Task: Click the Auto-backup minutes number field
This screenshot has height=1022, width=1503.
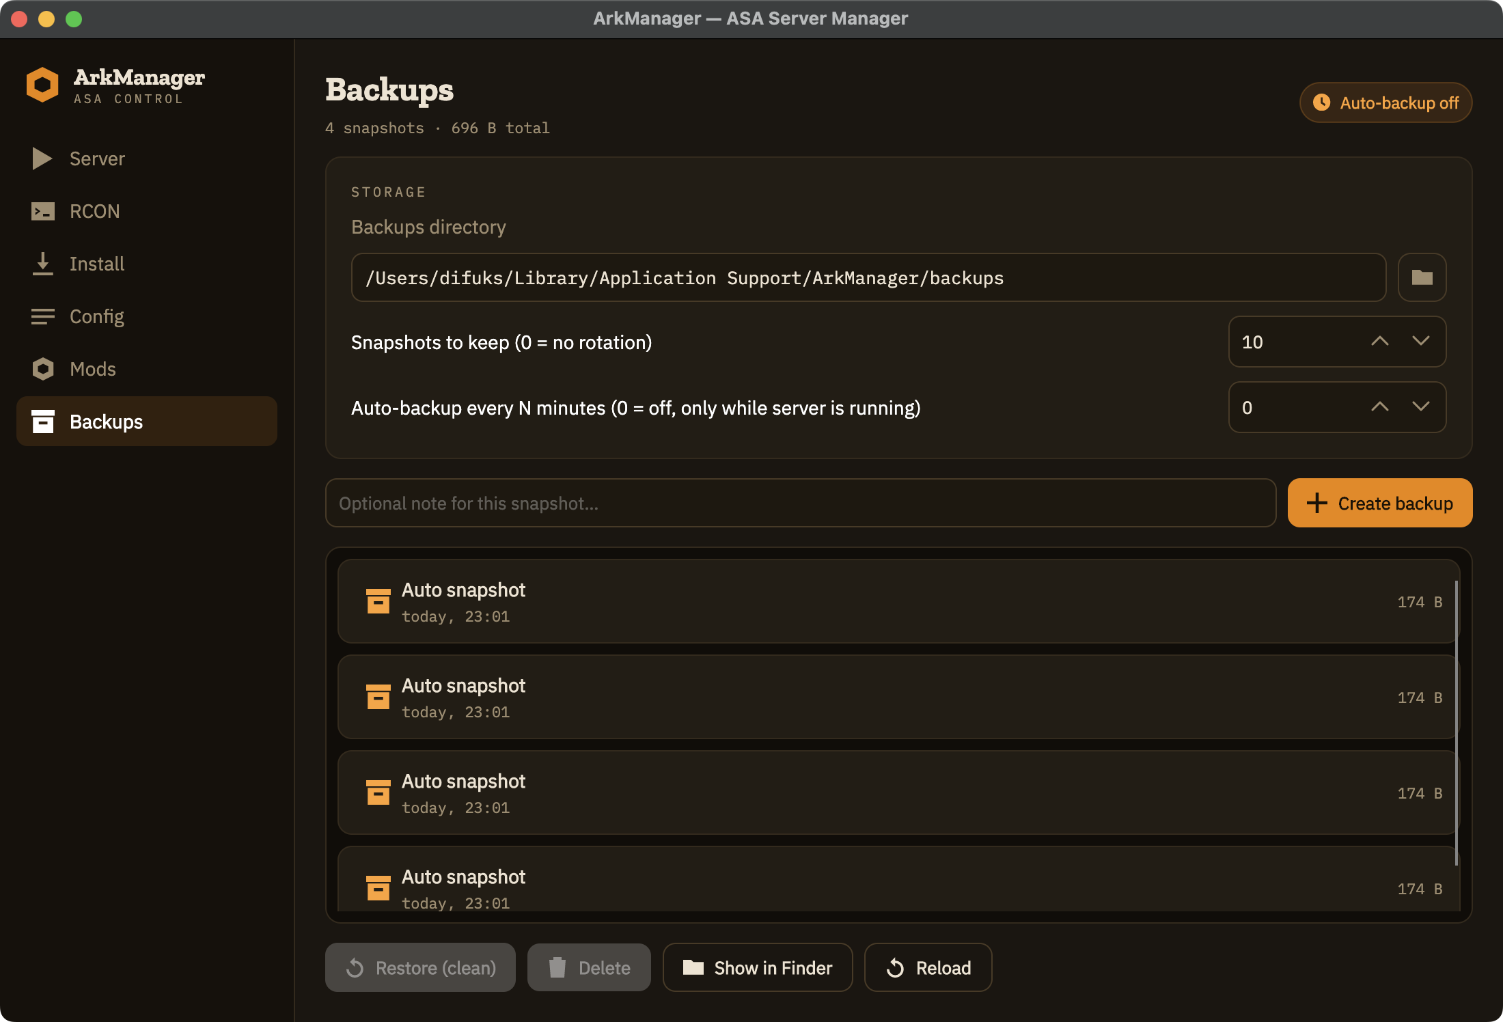Action: click(1337, 407)
